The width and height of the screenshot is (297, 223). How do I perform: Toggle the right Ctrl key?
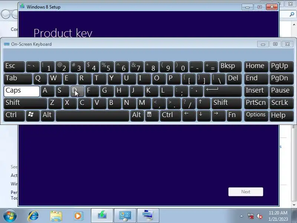click(170, 116)
